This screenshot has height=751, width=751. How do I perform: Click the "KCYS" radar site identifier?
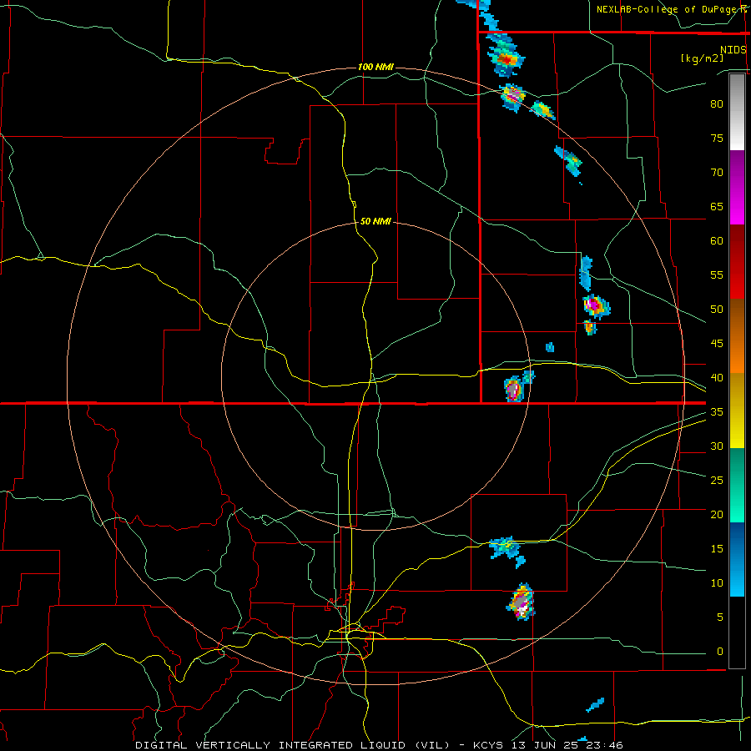[488, 745]
